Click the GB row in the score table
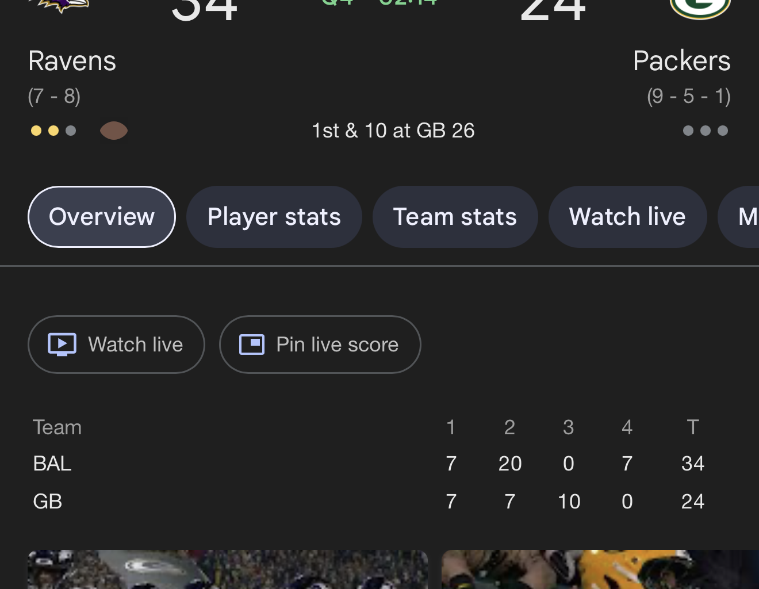 [48, 502]
